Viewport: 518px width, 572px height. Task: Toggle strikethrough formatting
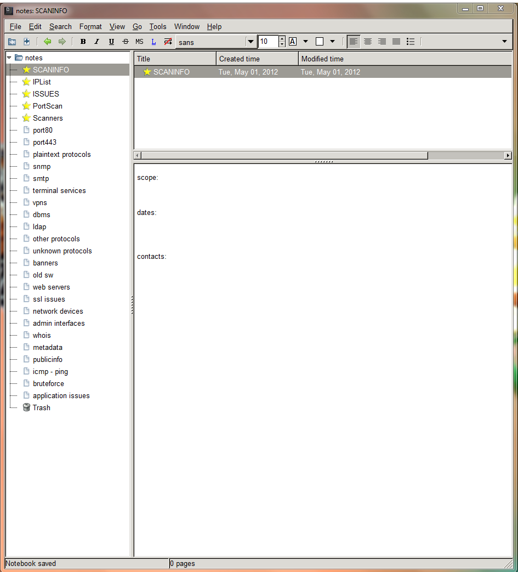point(126,42)
